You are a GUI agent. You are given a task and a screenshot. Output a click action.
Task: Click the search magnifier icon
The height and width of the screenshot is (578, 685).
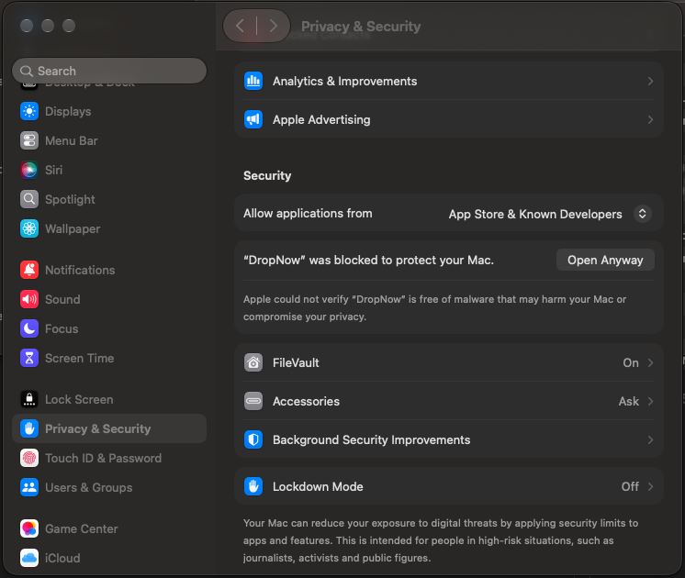tap(27, 71)
